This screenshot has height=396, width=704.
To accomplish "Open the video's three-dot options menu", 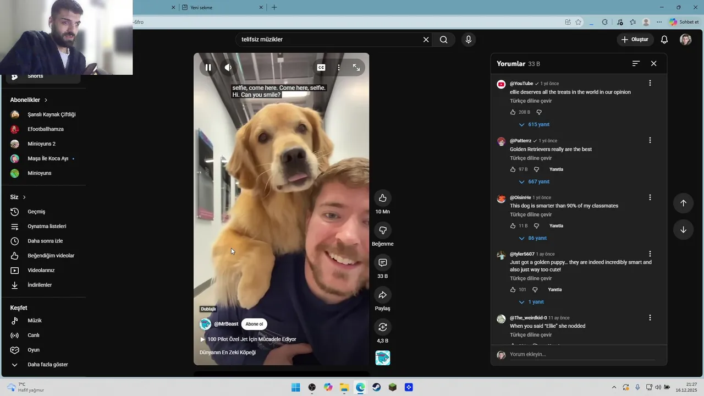I will (x=339, y=68).
